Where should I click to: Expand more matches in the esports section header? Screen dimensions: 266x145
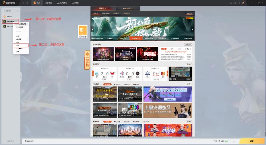point(189,64)
